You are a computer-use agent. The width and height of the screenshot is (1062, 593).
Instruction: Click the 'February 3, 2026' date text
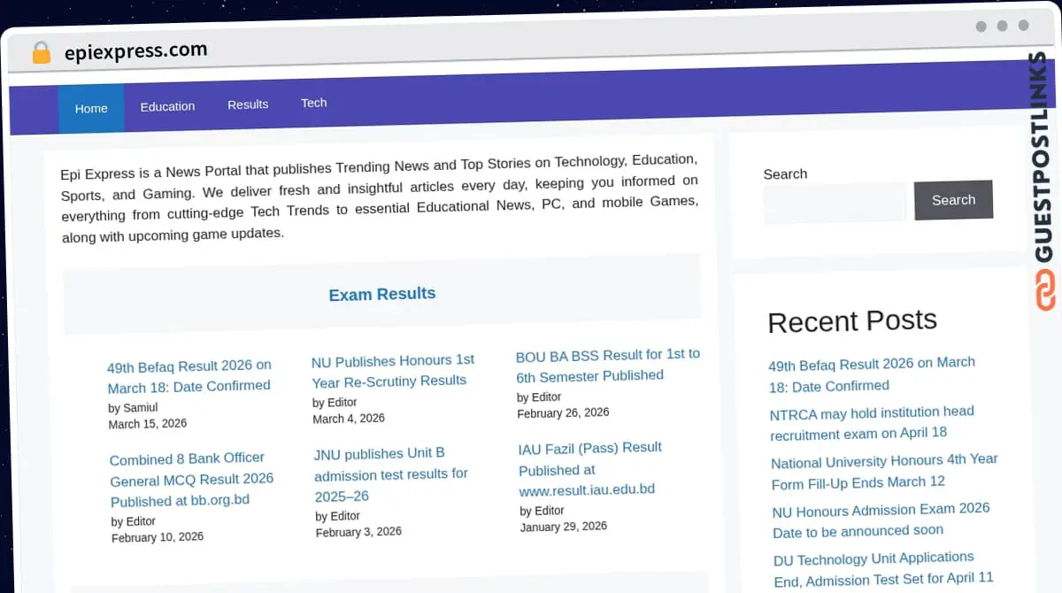point(358,532)
